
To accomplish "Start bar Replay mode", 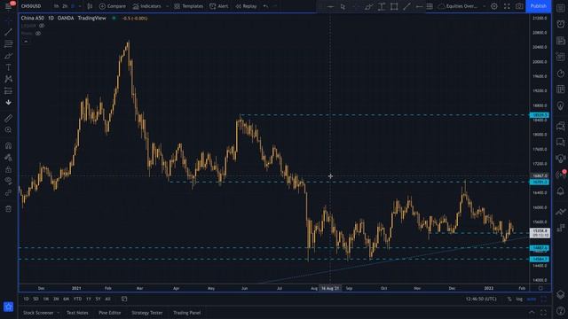I will pos(246,6).
